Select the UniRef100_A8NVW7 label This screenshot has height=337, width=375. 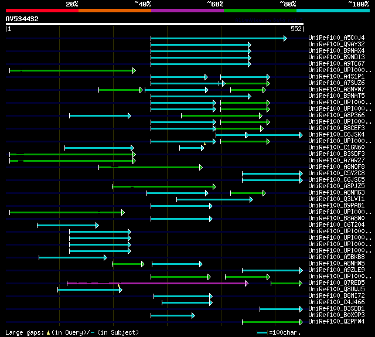[x=336, y=90]
